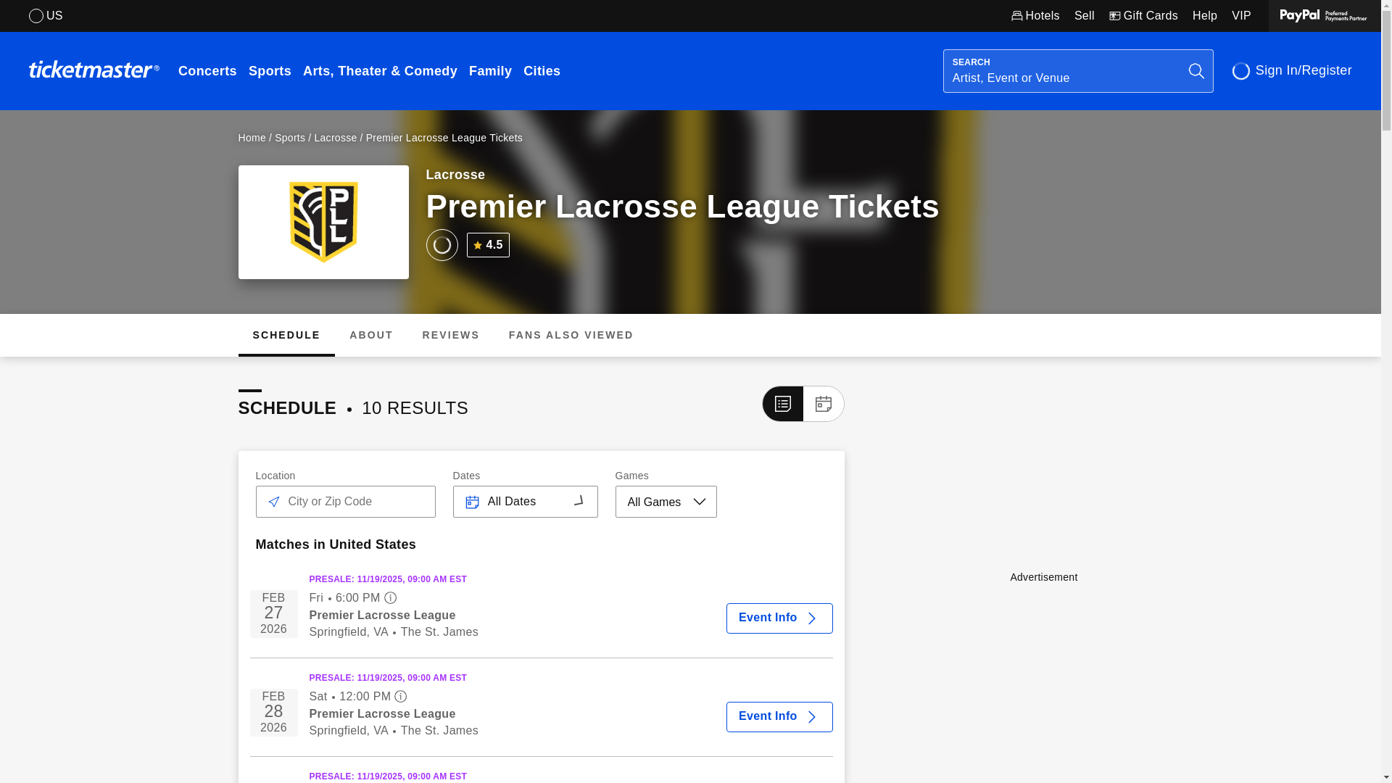Open the Family menu

pos(490,71)
